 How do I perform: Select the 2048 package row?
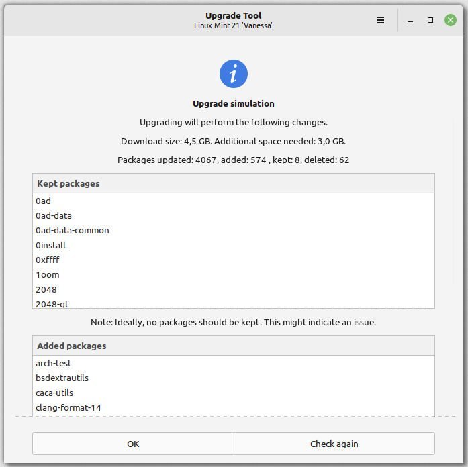coord(46,289)
